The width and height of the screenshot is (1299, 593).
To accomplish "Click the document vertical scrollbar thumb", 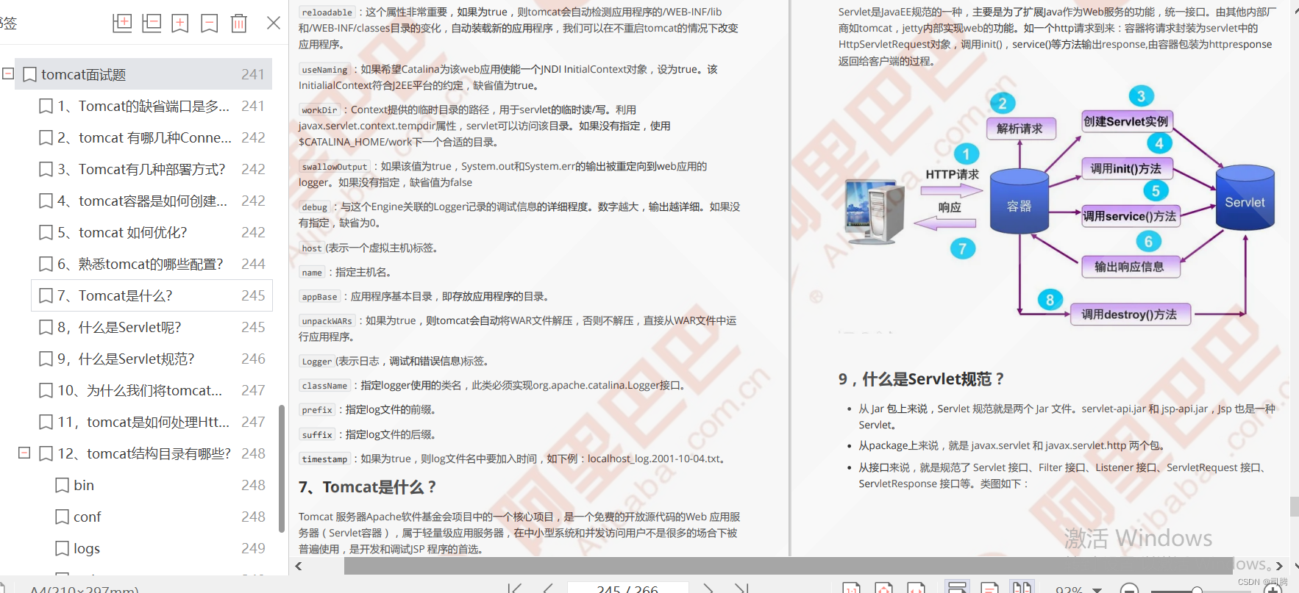I will (x=1295, y=506).
